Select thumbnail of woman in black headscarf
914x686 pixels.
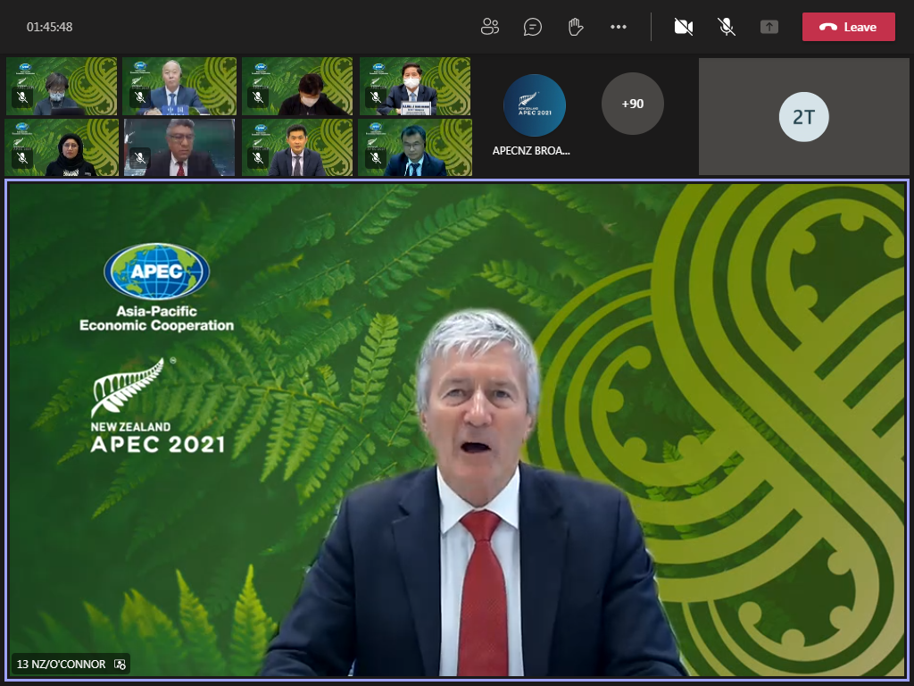click(x=62, y=147)
